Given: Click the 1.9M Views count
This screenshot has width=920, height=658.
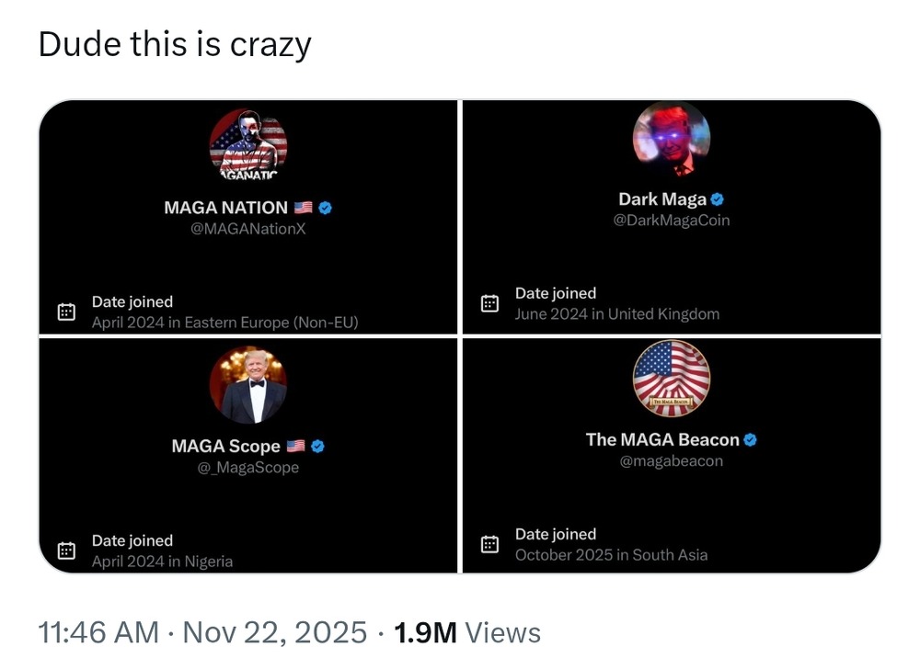Looking at the screenshot, I should (x=467, y=632).
